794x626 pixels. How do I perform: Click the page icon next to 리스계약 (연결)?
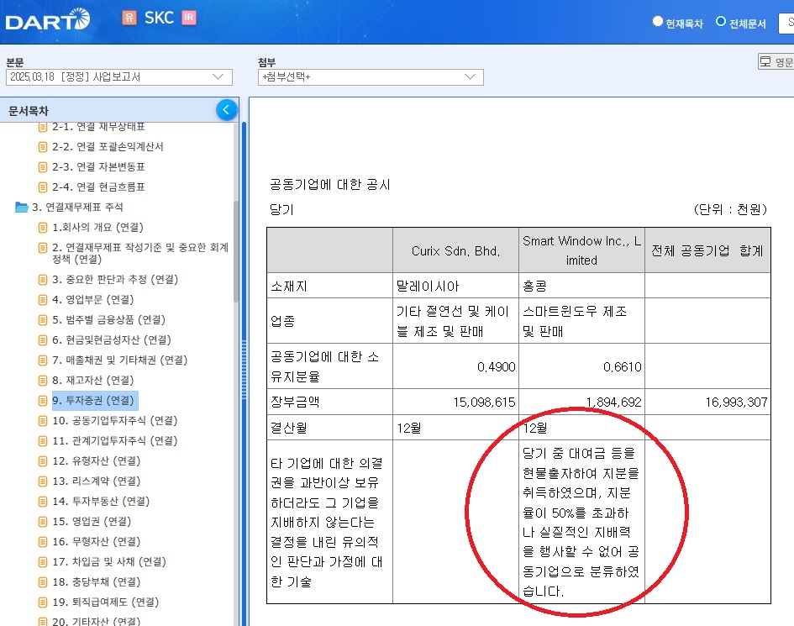coord(43,481)
